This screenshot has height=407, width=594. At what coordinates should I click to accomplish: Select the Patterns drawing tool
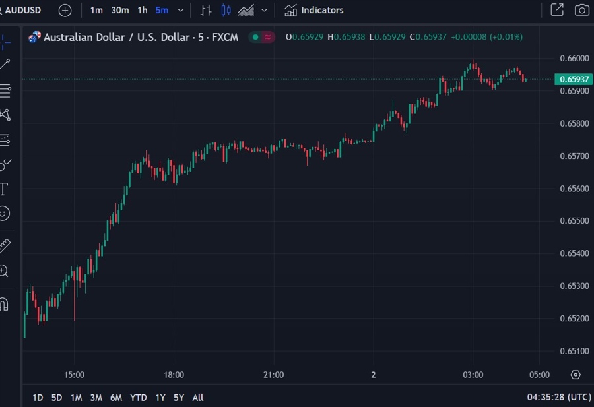5,115
